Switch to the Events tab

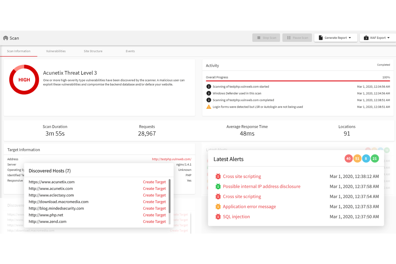pos(130,51)
